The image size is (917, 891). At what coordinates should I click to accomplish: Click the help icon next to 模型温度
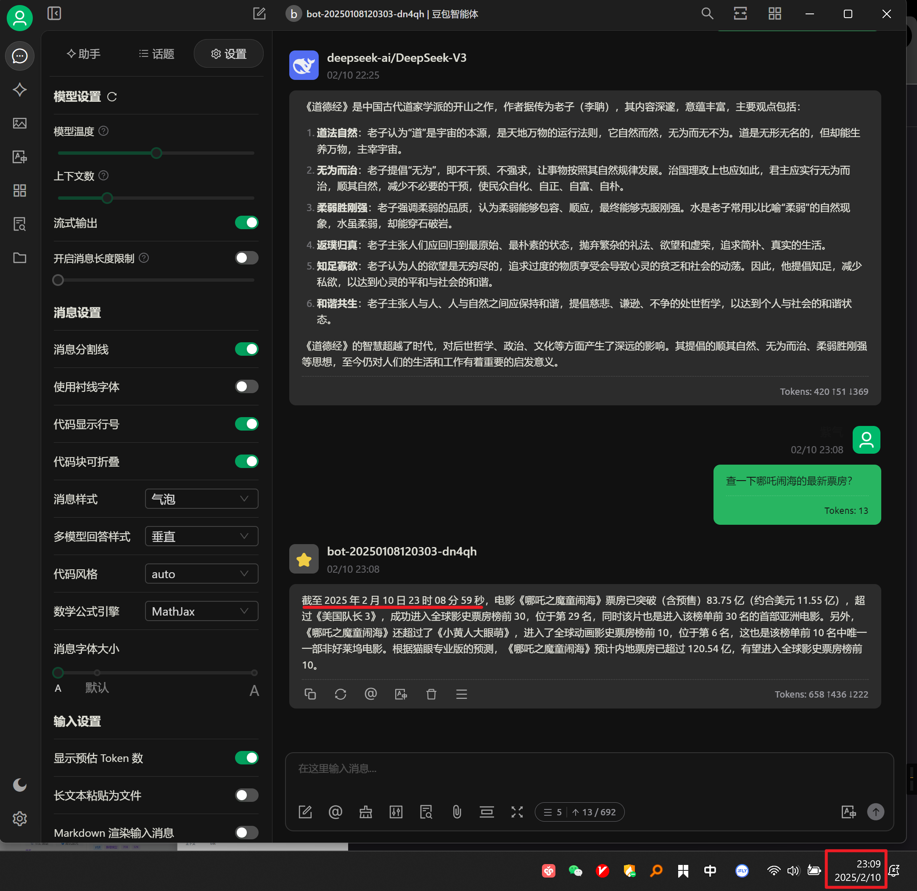click(104, 131)
